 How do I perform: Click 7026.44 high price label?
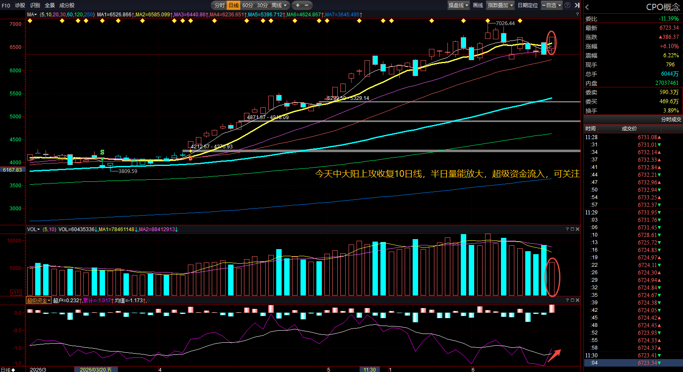[x=505, y=23]
